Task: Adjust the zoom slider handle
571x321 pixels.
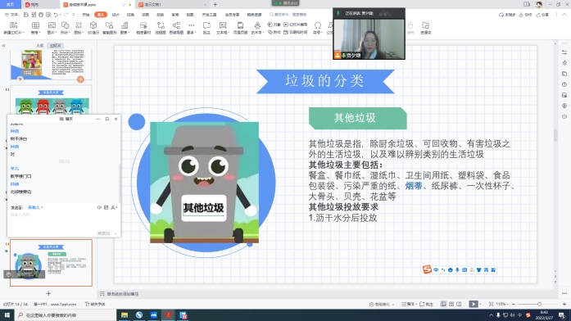Action: point(539,304)
